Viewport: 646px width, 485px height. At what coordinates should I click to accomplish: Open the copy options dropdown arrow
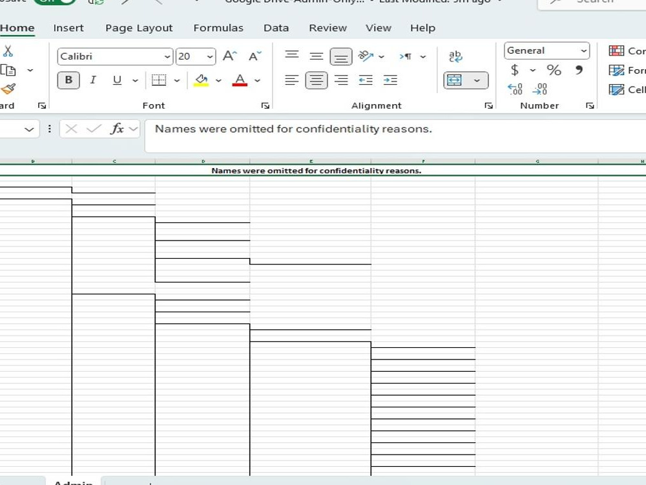coord(30,70)
